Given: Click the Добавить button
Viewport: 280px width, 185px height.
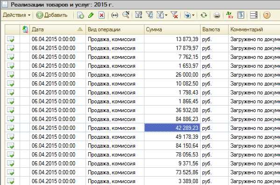Looking at the screenshot, I should click(x=52, y=15).
